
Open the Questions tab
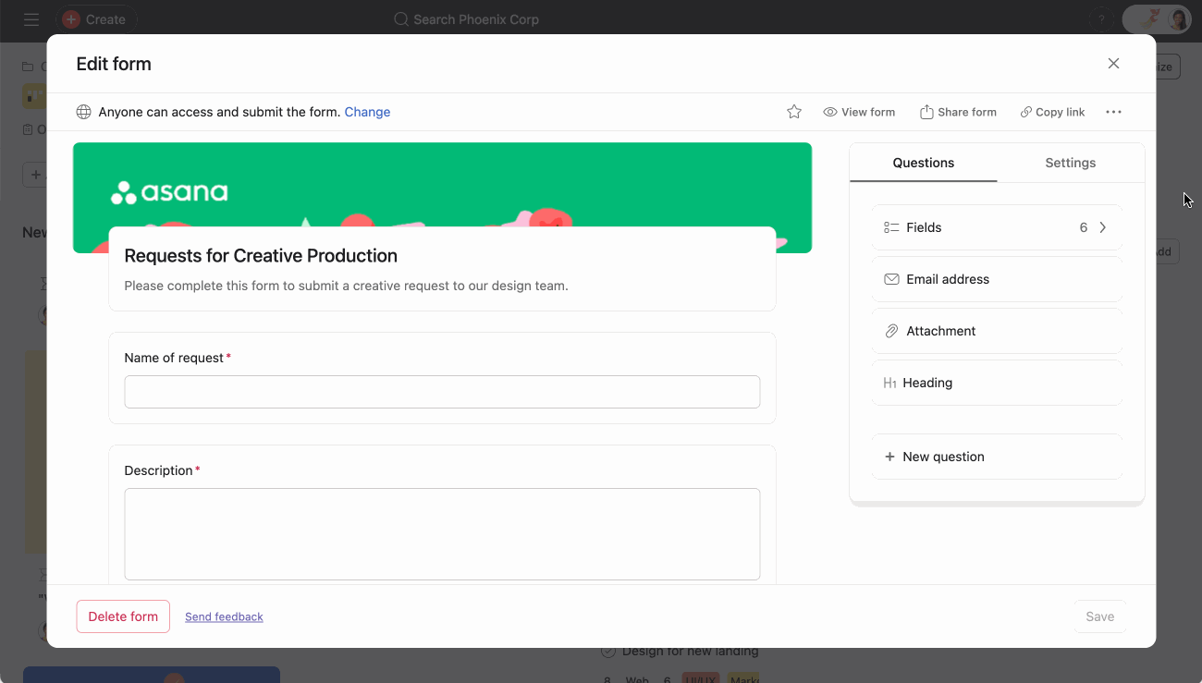point(923,162)
